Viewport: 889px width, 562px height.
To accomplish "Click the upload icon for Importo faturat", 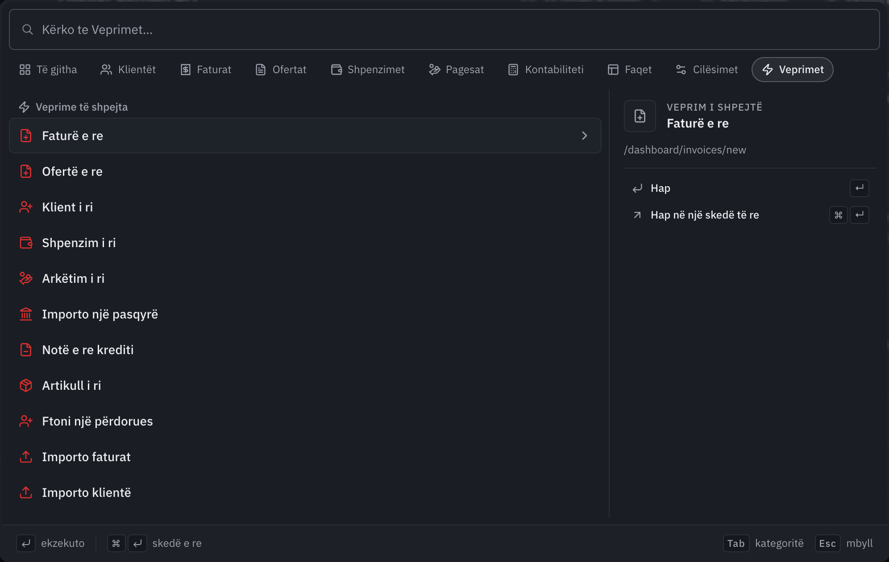I will (x=26, y=457).
